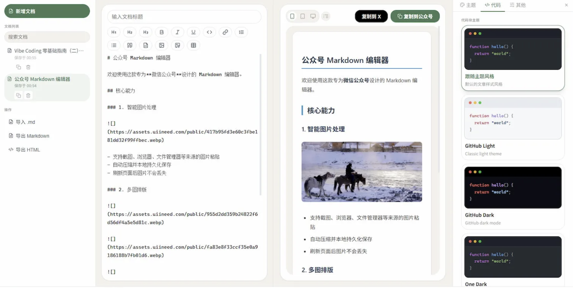
Task: Switch preview to desktop view
Action: (313, 16)
